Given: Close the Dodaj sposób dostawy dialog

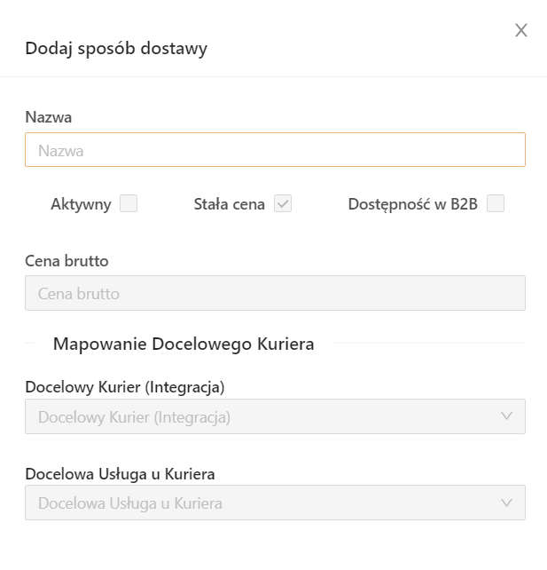Looking at the screenshot, I should (521, 30).
